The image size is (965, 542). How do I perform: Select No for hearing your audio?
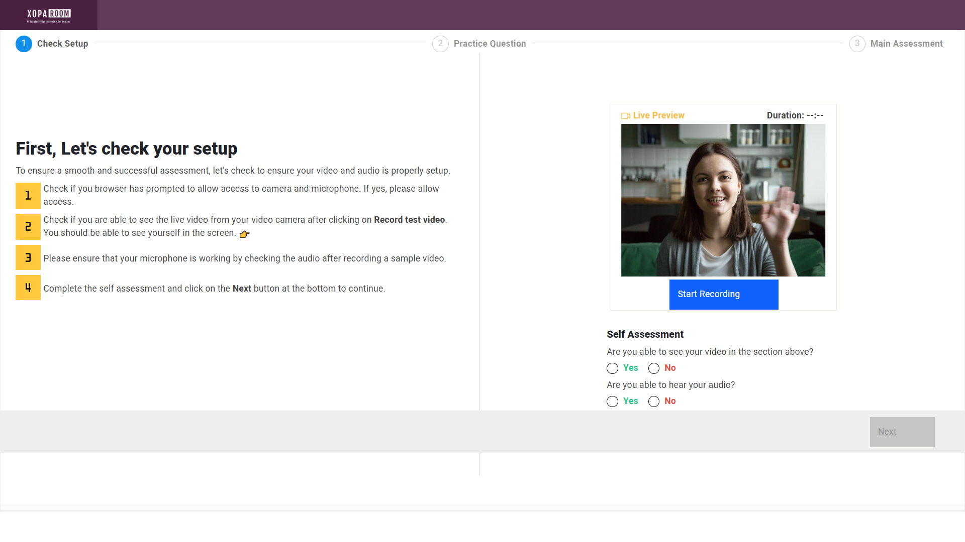click(654, 401)
